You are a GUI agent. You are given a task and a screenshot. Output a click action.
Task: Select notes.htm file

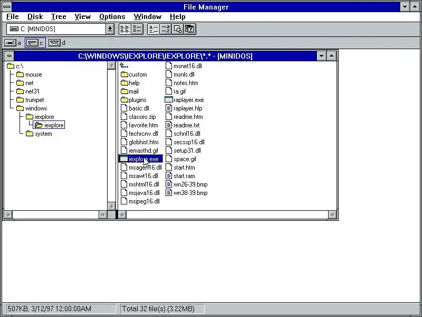point(181,83)
